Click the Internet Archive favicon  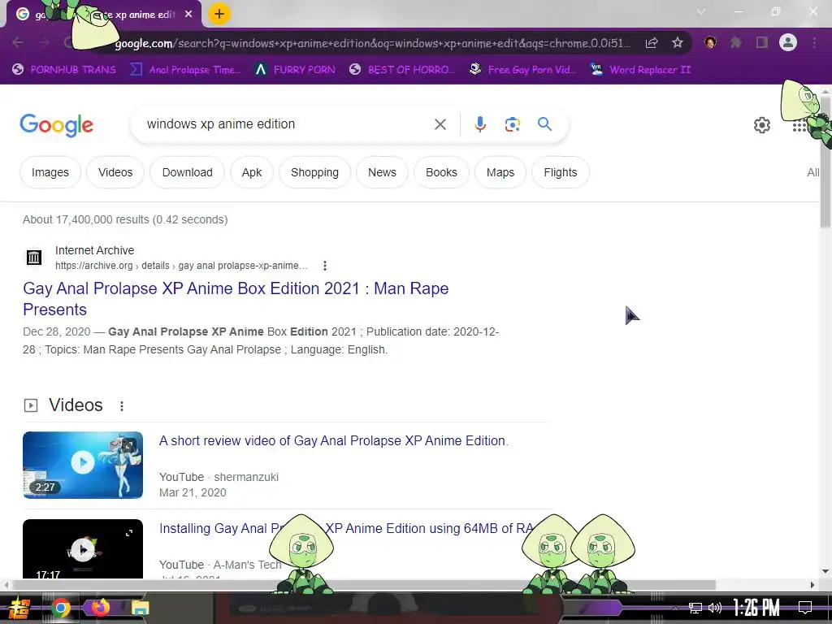tap(34, 258)
